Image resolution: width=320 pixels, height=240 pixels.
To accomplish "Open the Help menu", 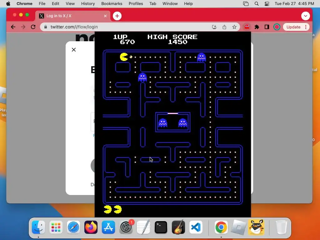I will tap(188, 4).
